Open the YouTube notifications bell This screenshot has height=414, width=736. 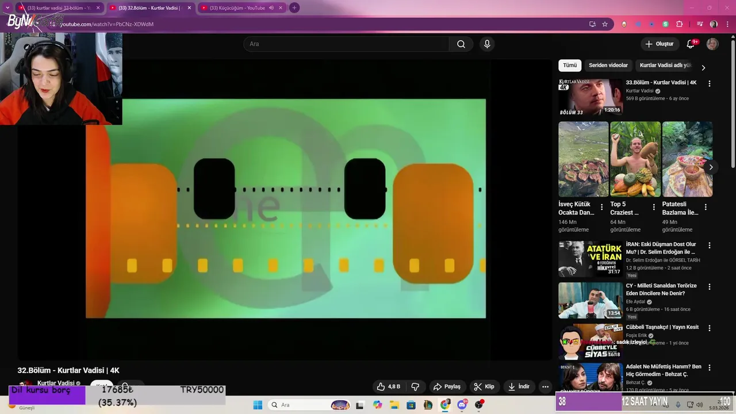[x=691, y=44]
